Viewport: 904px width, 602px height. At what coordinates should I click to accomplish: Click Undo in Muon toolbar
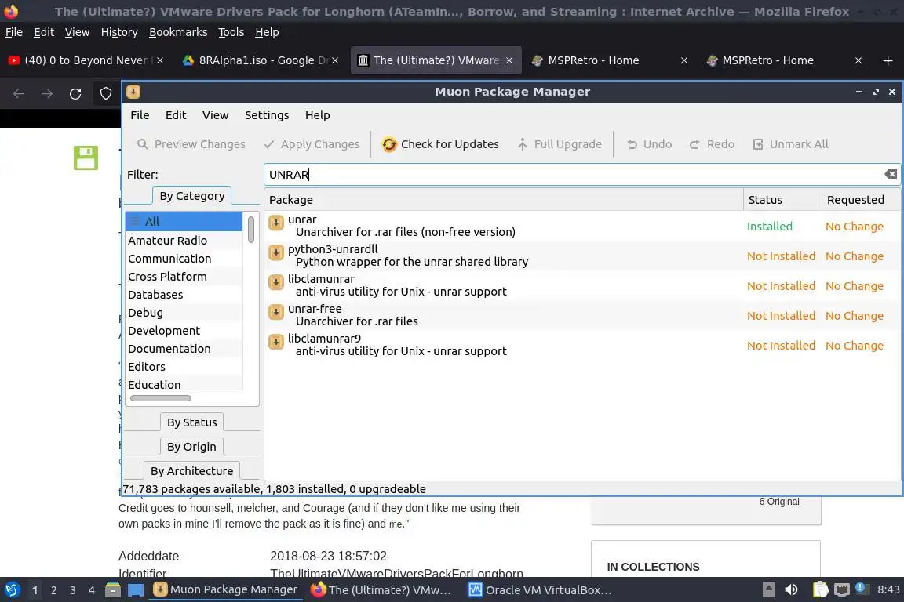pyautogui.click(x=649, y=144)
